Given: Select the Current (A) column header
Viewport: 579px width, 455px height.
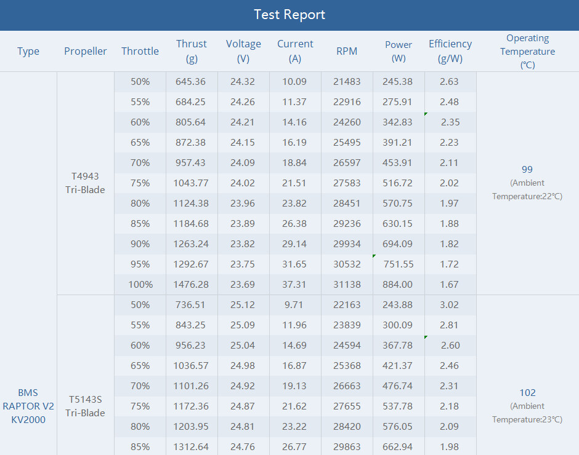Looking at the screenshot, I should click(x=295, y=51).
